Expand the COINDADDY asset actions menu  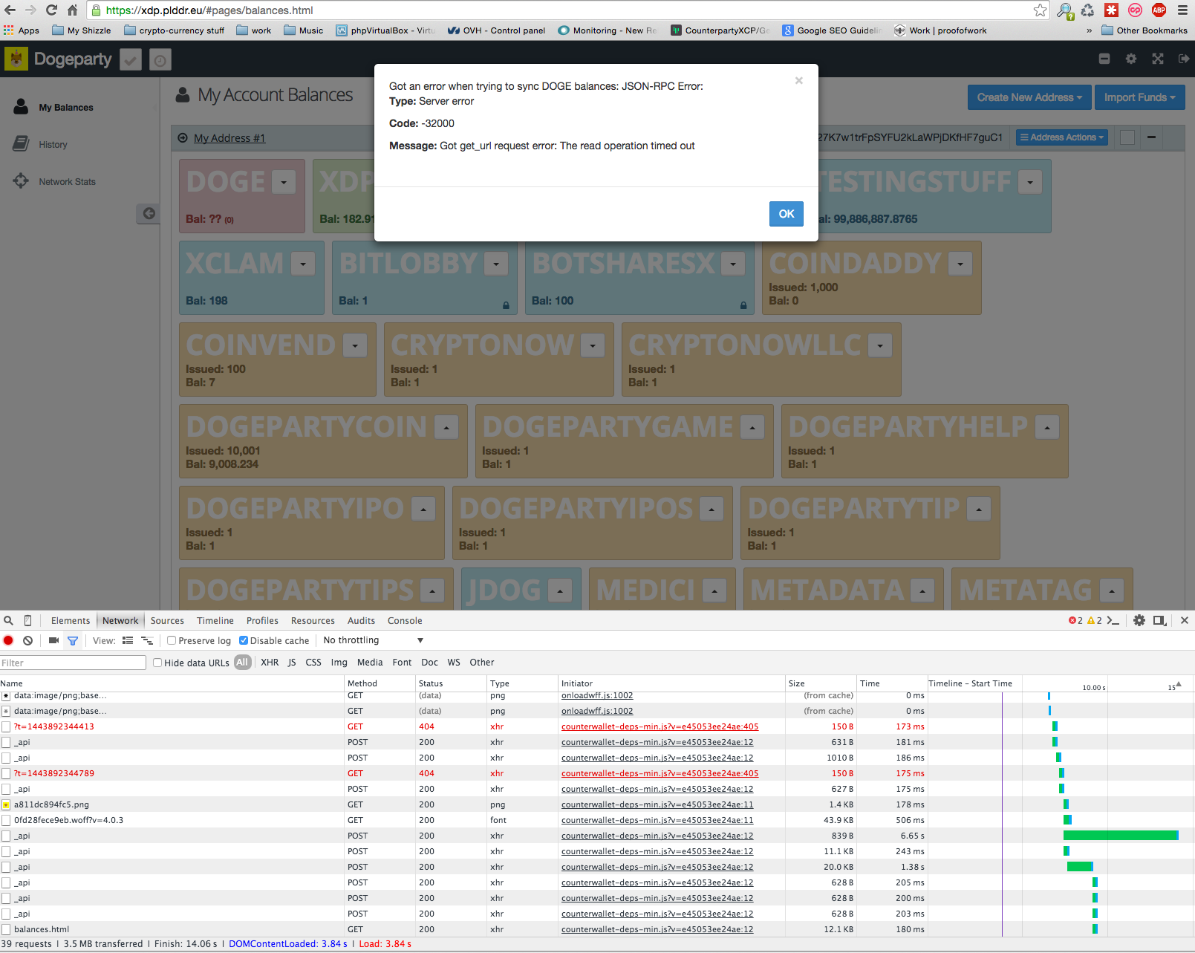coord(960,264)
